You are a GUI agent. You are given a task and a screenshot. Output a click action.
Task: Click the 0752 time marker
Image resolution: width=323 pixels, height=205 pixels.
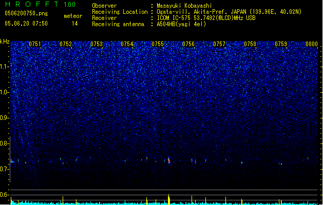66,44
